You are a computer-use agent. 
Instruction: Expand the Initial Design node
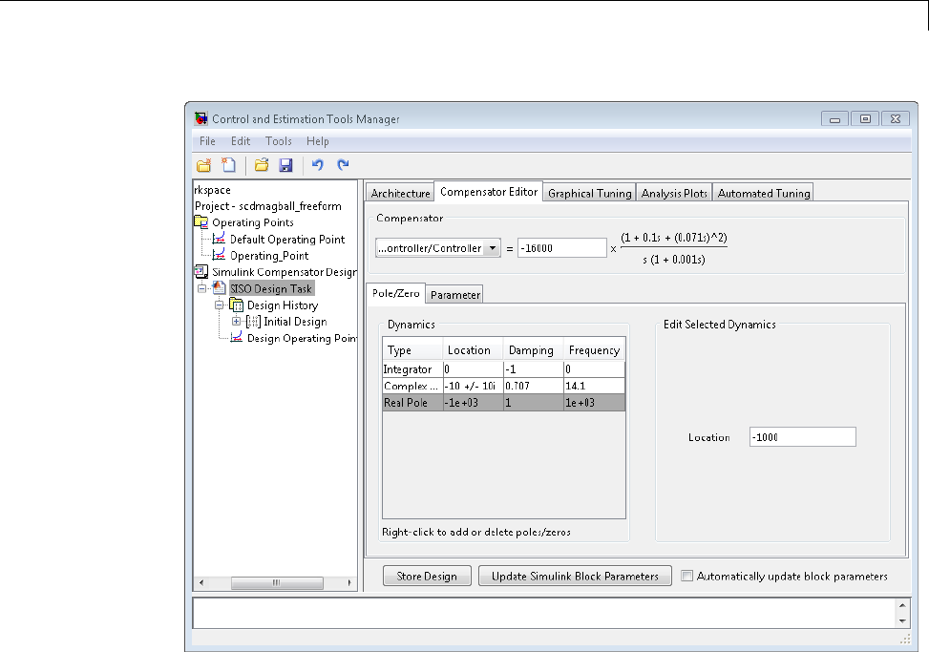point(237,322)
